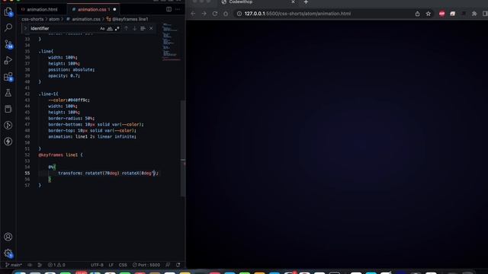Open the white extension icon beside ABP
Viewport: 488px width, 274px height.
pyautogui.click(x=452, y=14)
